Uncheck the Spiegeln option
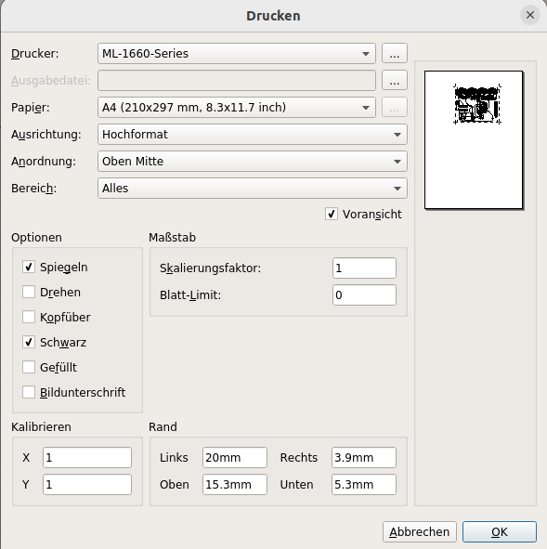This screenshot has width=547, height=549. 29,267
